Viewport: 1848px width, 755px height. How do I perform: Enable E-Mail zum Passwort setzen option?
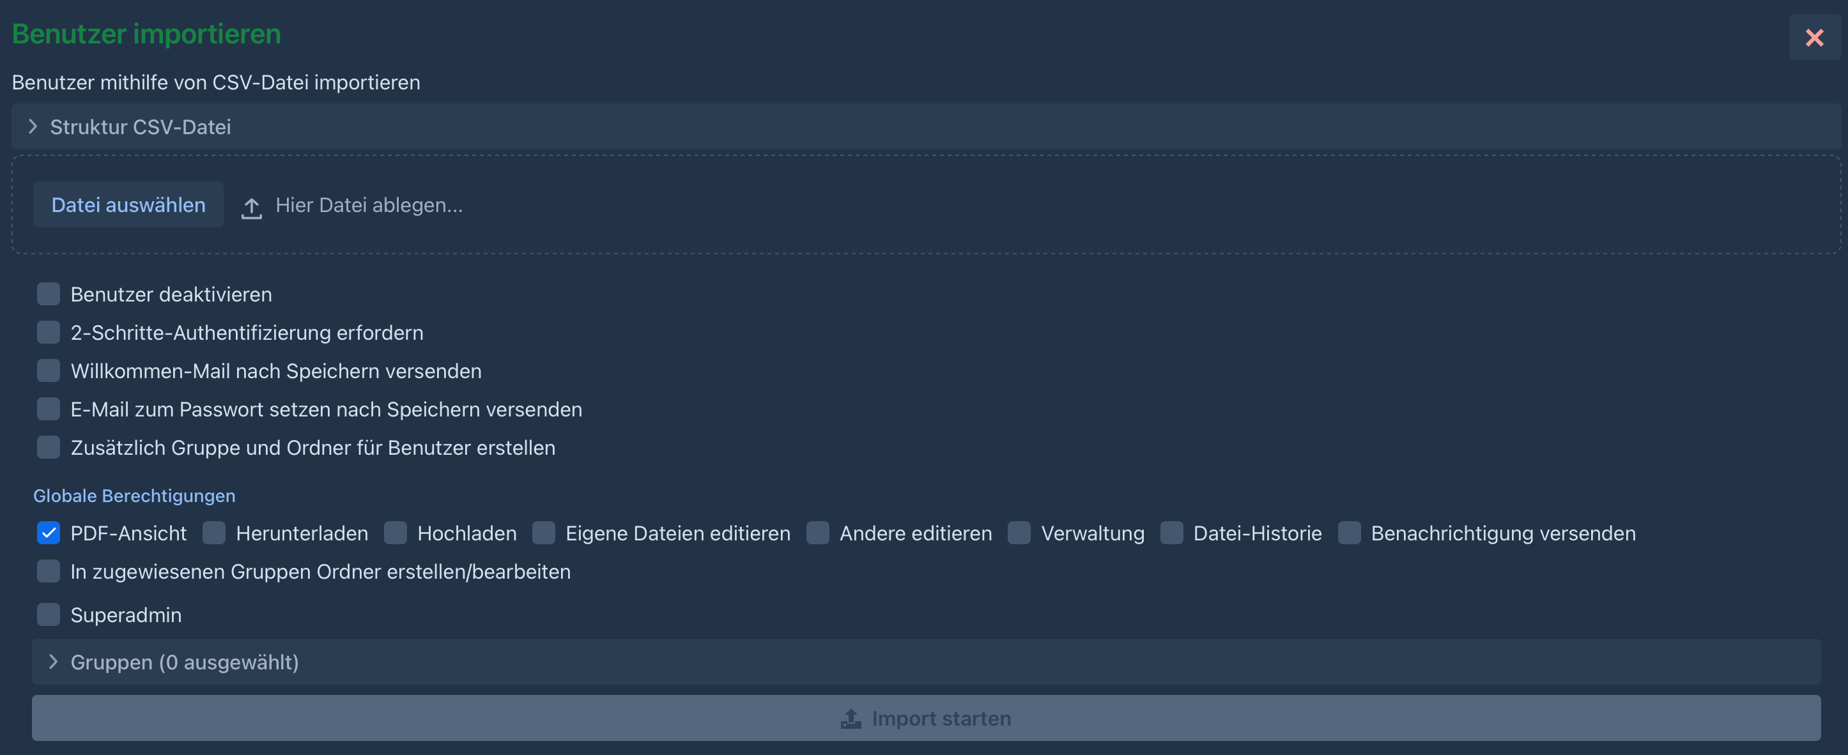pos(48,409)
